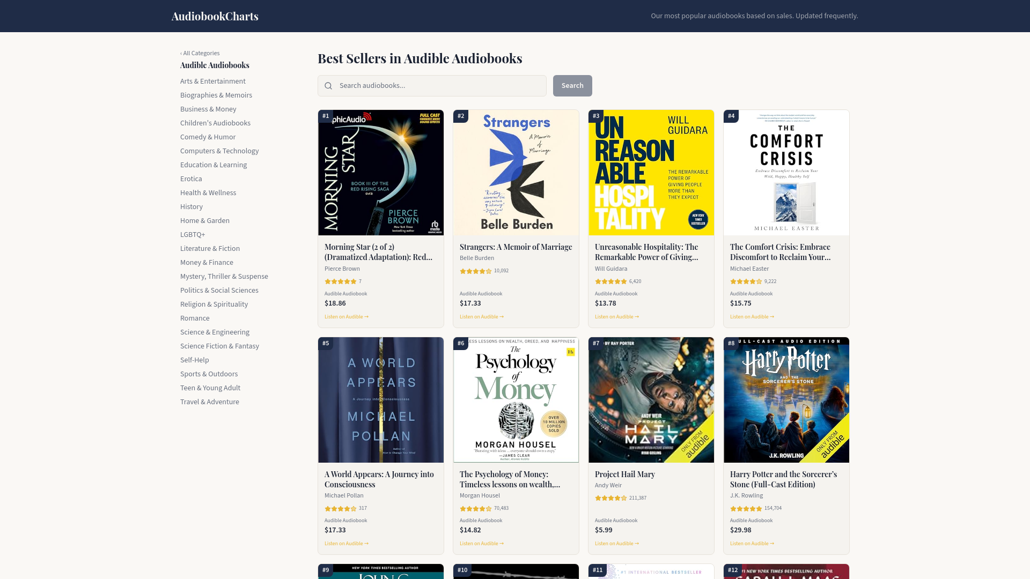The height and width of the screenshot is (579, 1030).
Task: Open Politics & Social Sciences category
Action: [219, 290]
